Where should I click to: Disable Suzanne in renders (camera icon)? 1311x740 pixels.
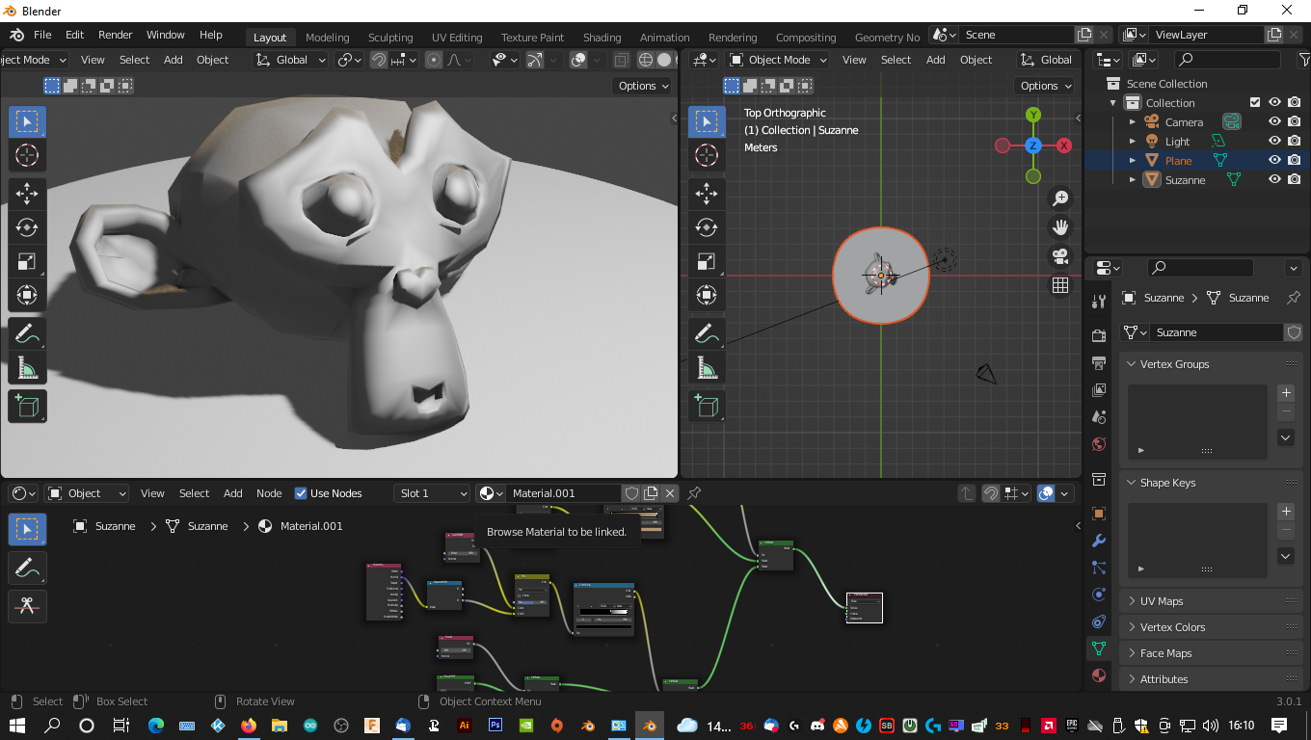[1295, 180]
